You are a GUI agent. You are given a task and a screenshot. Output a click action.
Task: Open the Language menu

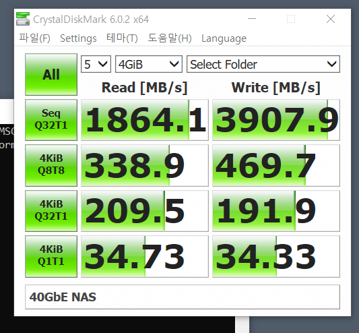coord(224,38)
